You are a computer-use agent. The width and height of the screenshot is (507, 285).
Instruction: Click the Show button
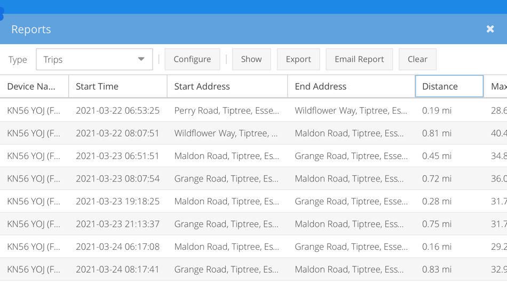tap(251, 59)
